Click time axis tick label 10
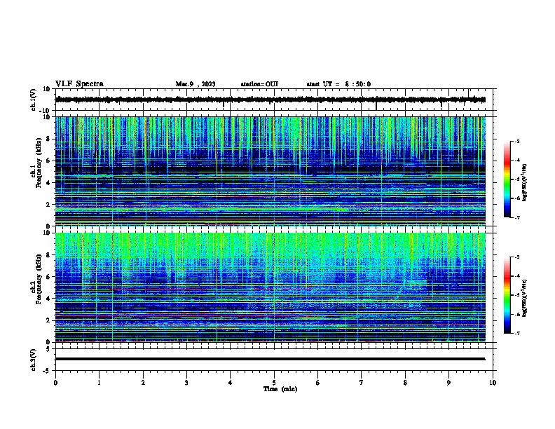This screenshot has height=429, width=555. [493, 383]
